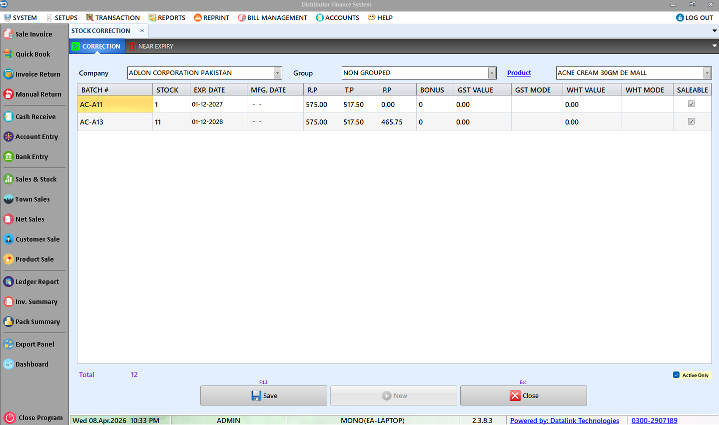Open overflow arrow on CORRECTION toolbar
The width and height of the screenshot is (719, 425).
click(715, 46)
